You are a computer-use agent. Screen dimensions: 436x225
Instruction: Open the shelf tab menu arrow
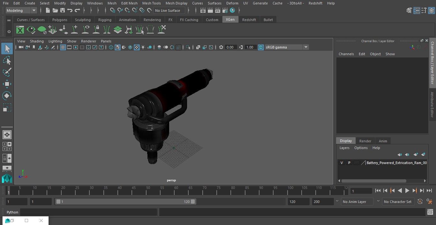coord(9,20)
